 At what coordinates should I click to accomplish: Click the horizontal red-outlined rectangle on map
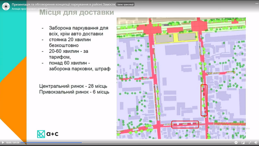point(185,124)
